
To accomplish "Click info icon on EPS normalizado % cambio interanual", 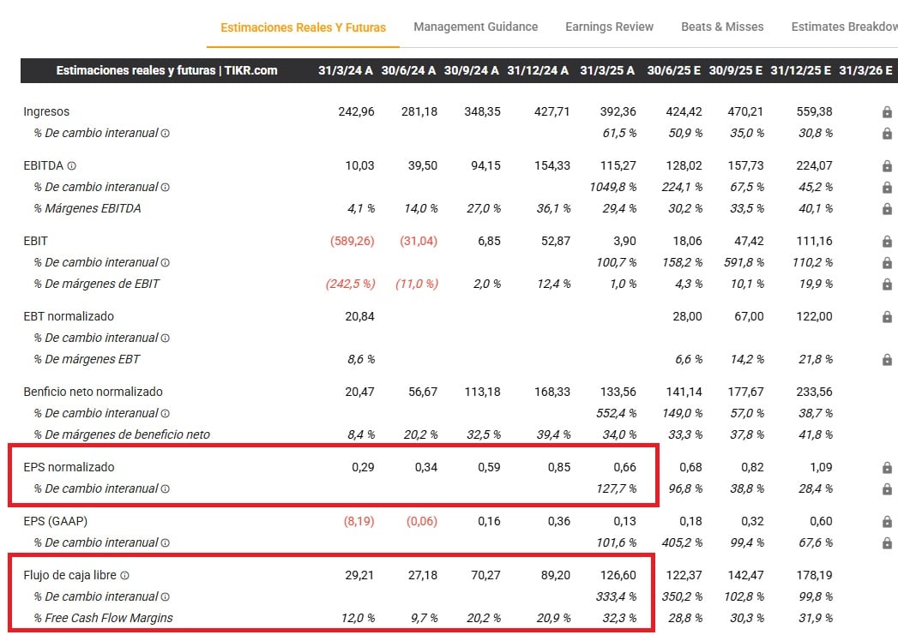I will click(166, 489).
